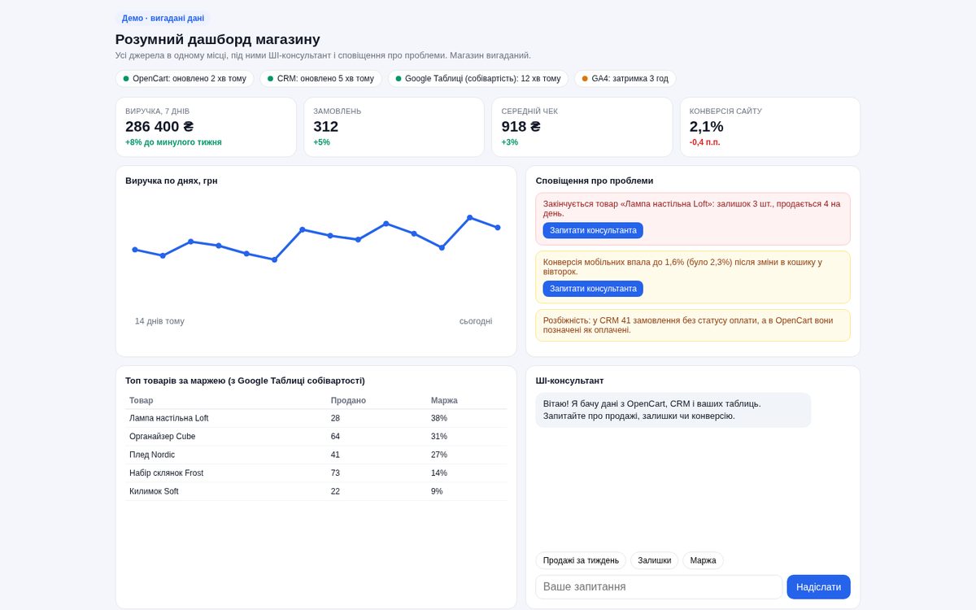Click the highest point on revenue chart

pyautogui.click(x=470, y=217)
